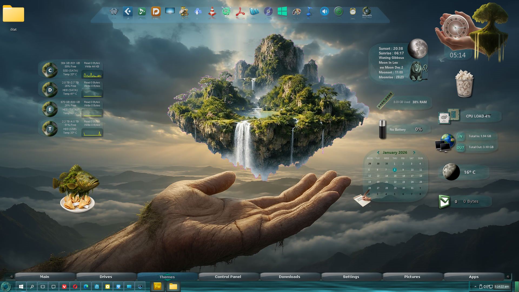Open the Control Panel tab
519x292 pixels.
point(228,277)
